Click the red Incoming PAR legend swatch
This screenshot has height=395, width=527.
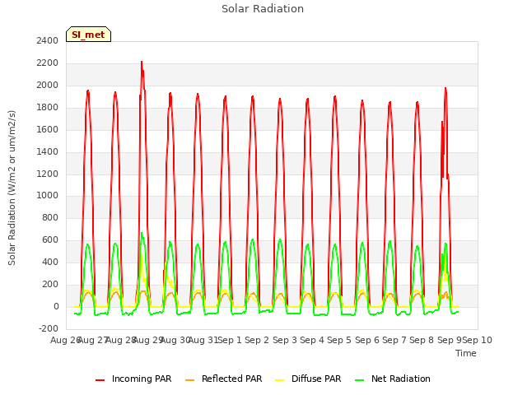[x=100, y=380]
